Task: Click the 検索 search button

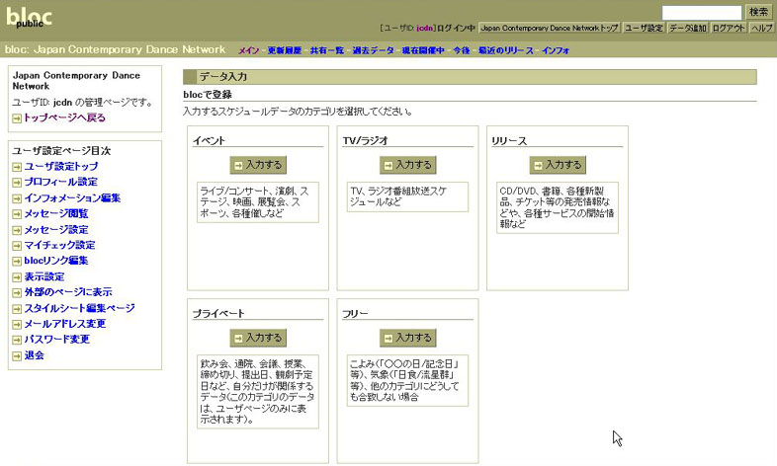Action: point(758,12)
